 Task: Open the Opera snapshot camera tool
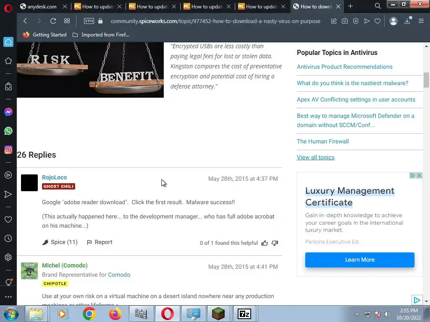tap(345, 21)
